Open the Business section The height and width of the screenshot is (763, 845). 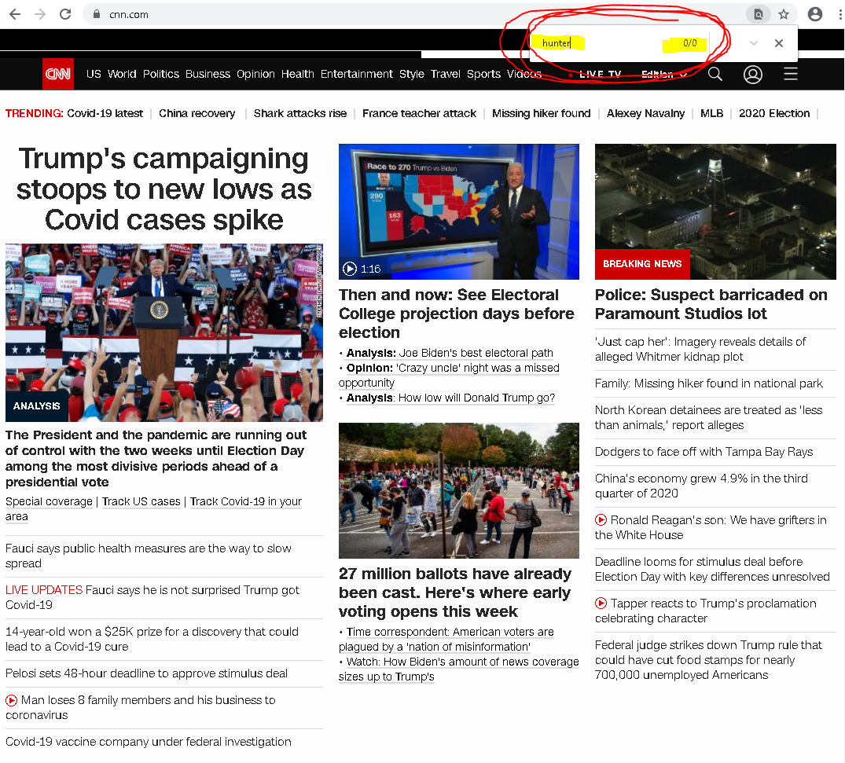208,74
